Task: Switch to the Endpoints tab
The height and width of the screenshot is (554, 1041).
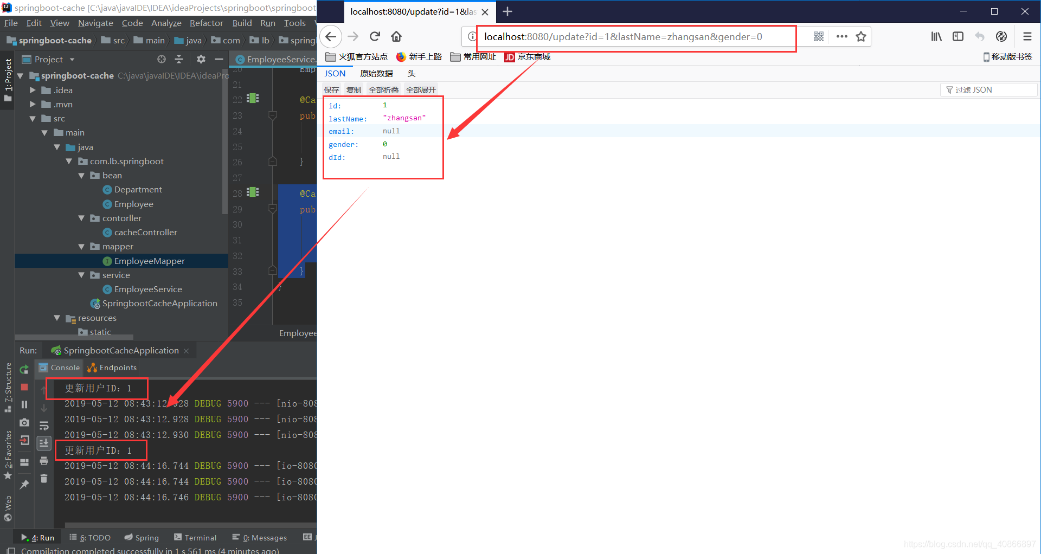Action: [x=112, y=368]
